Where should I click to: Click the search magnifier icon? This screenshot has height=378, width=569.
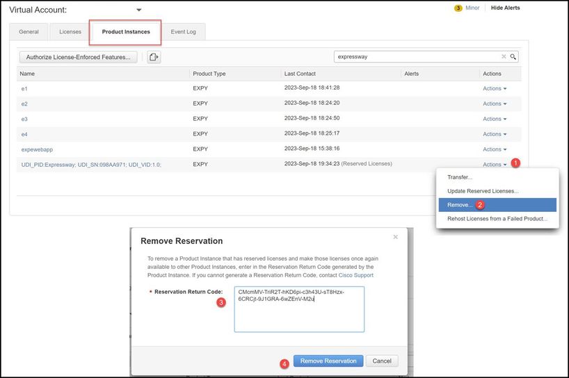[x=513, y=57]
